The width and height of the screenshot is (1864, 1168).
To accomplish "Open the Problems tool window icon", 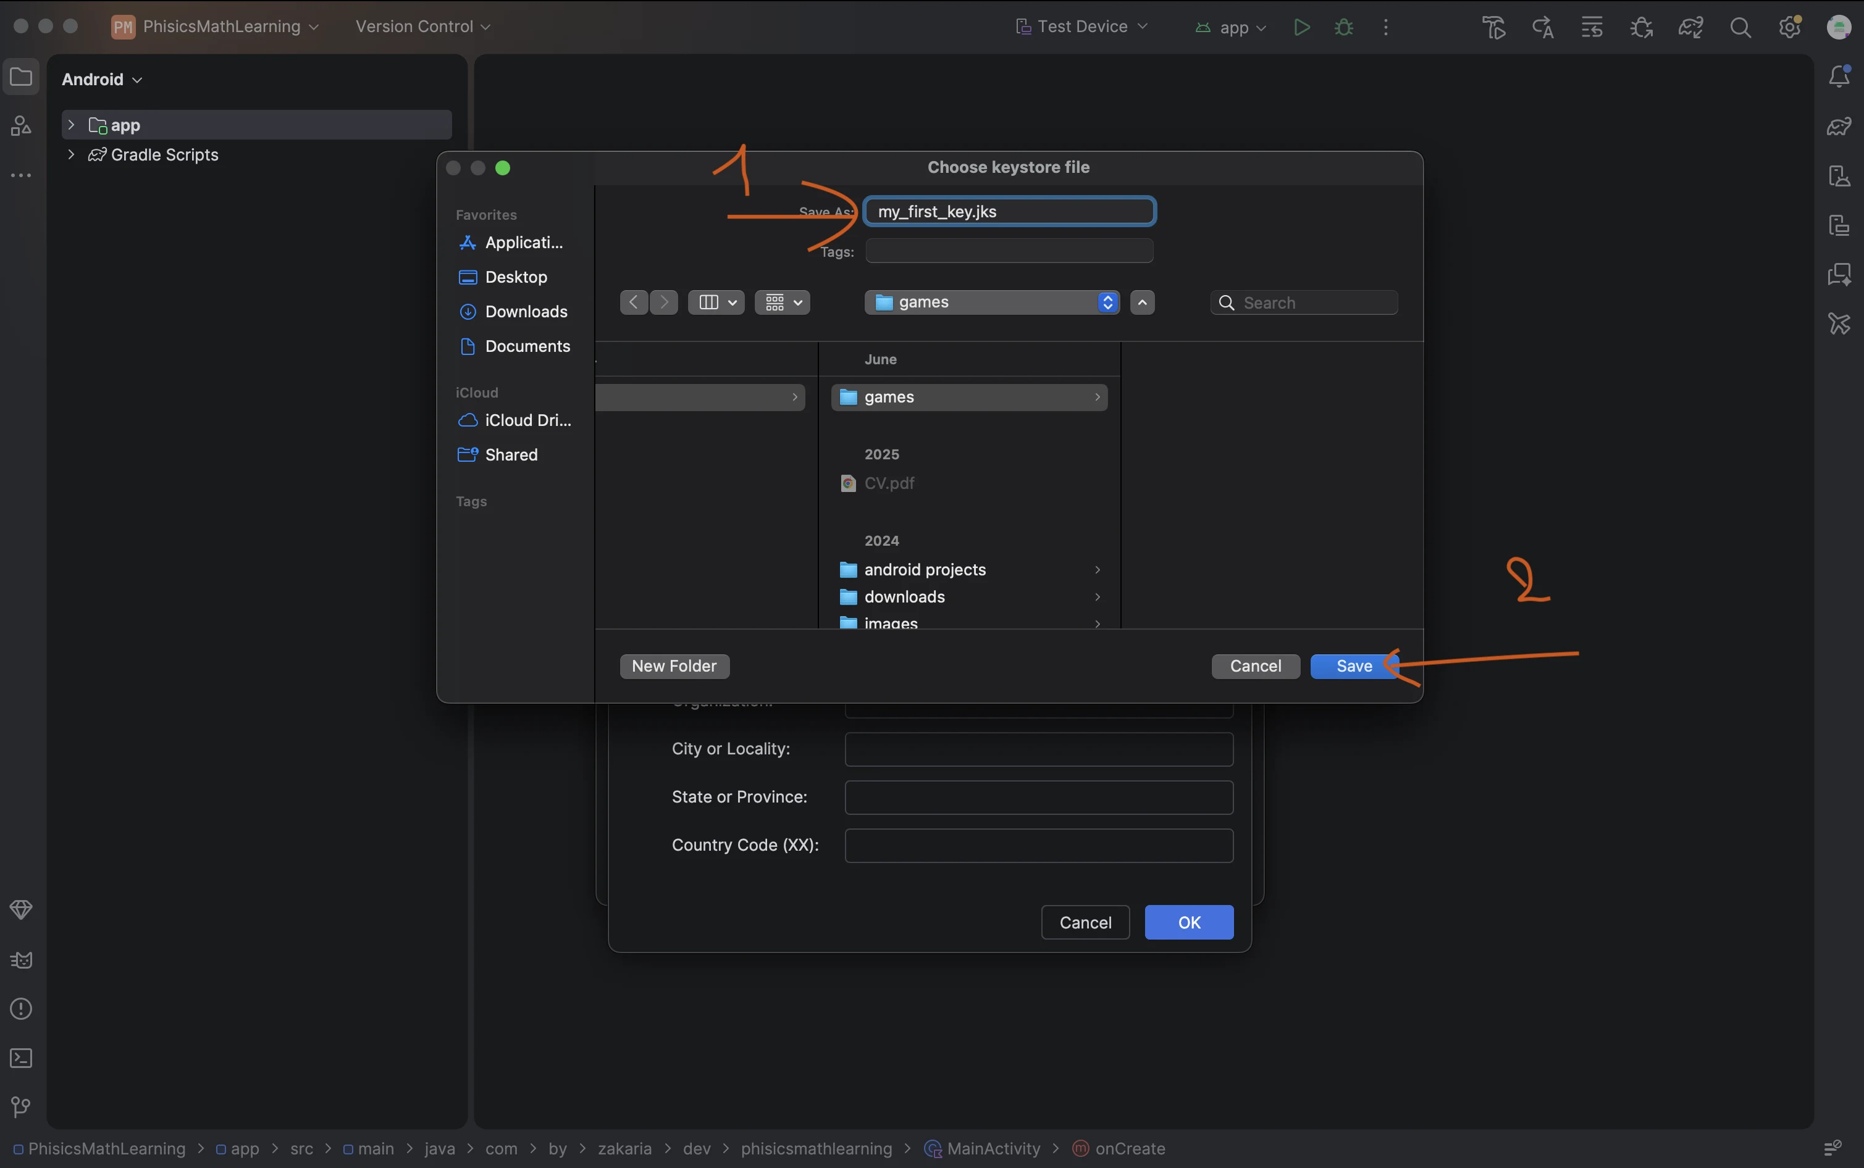I will tap(21, 1008).
